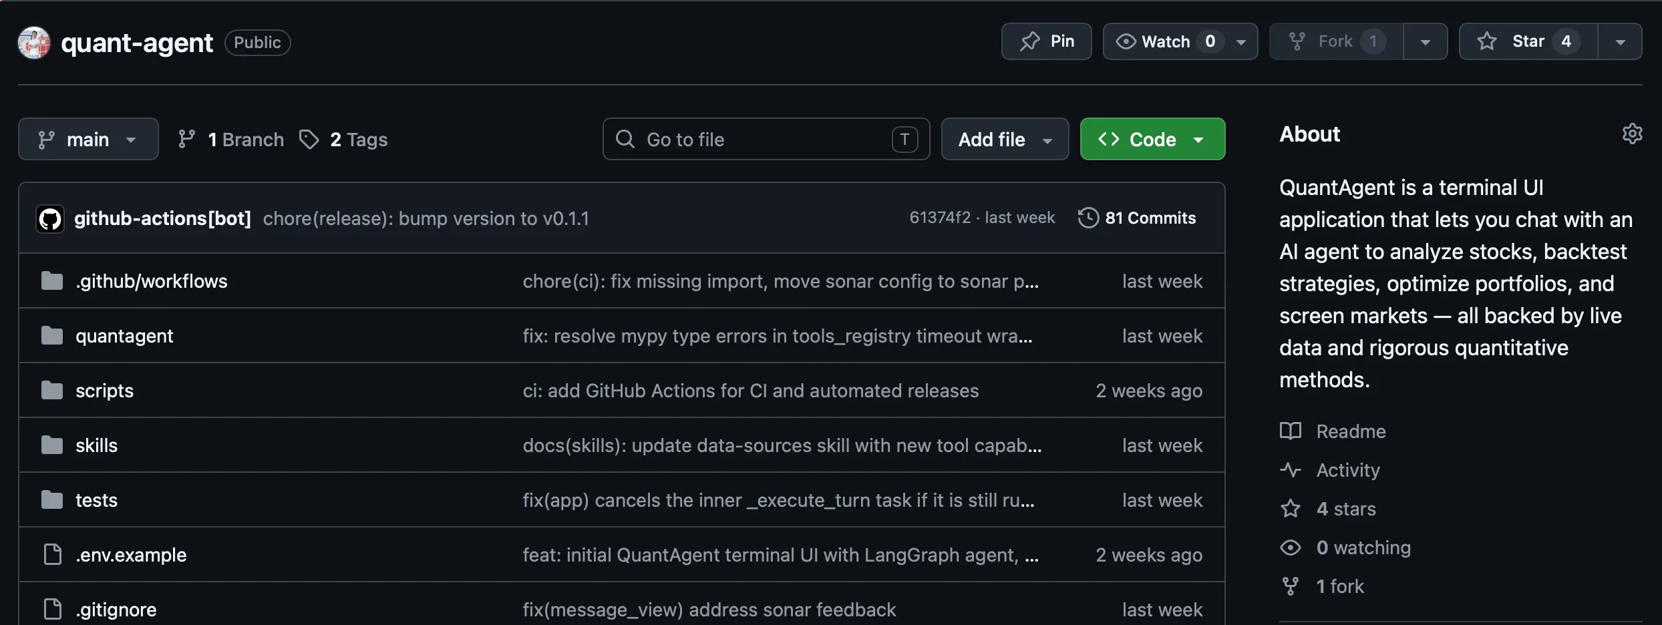Click the 'last week' timestamp for tests row
This screenshot has width=1662, height=625.
(1162, 500)
